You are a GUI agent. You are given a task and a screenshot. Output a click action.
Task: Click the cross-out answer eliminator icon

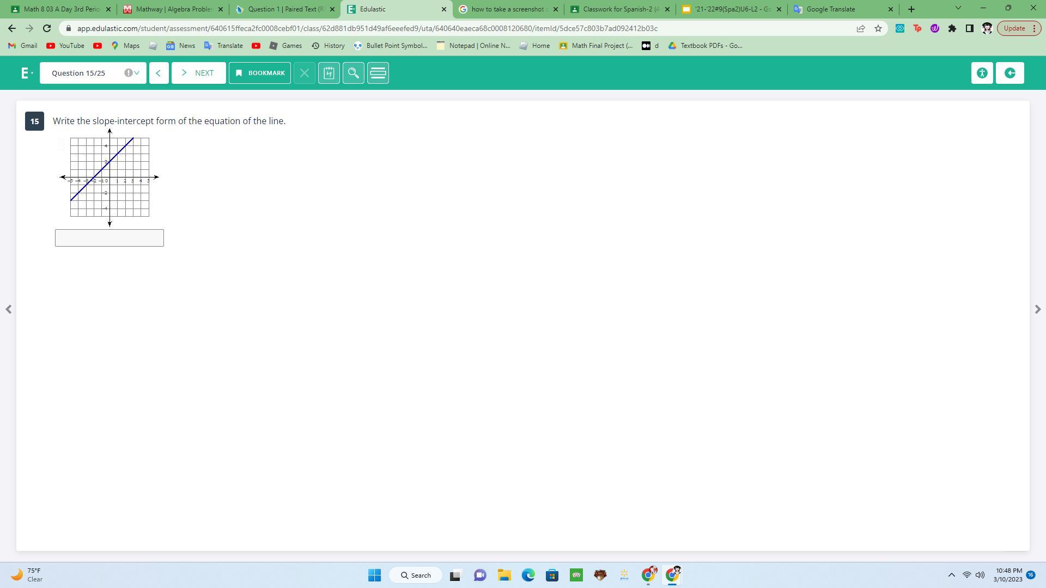[x=305, y=73]
